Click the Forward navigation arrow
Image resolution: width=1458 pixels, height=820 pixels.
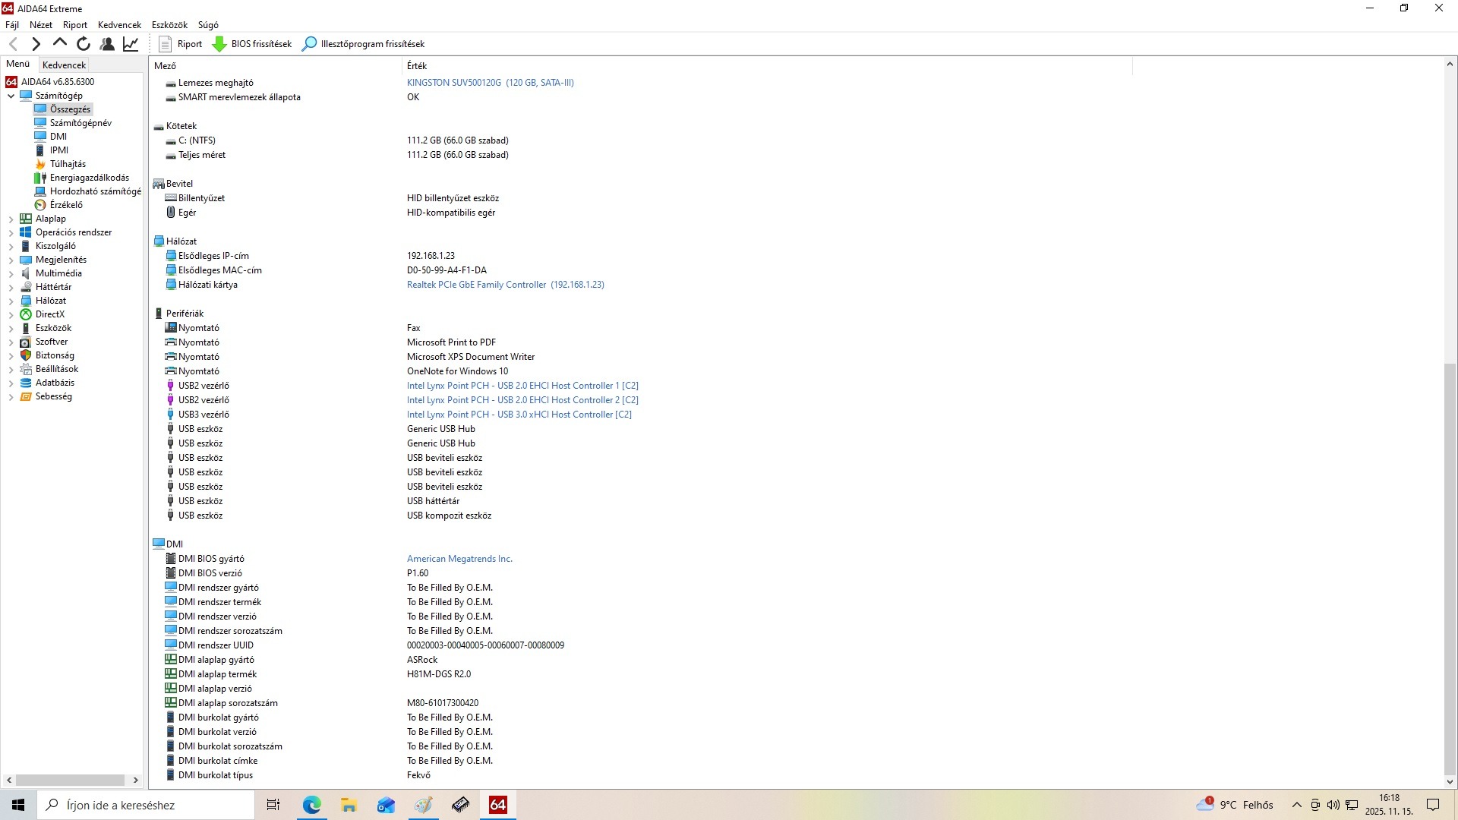(36, 44)
